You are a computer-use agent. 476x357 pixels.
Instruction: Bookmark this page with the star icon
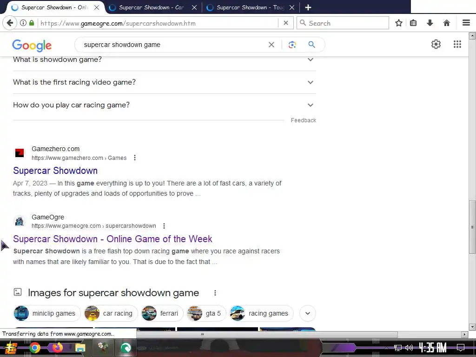(399, 23)
